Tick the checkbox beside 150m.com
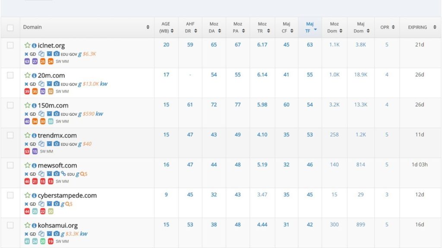 tap(10, 105)
